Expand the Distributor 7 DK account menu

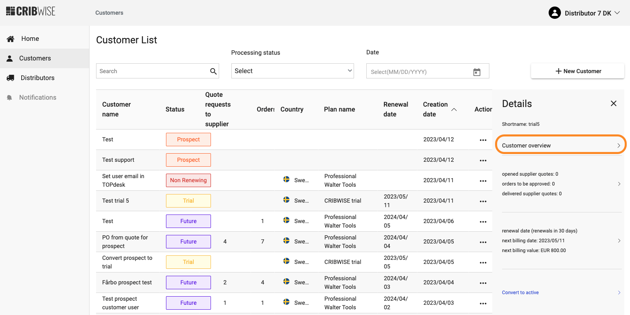(x=617, y=13)
